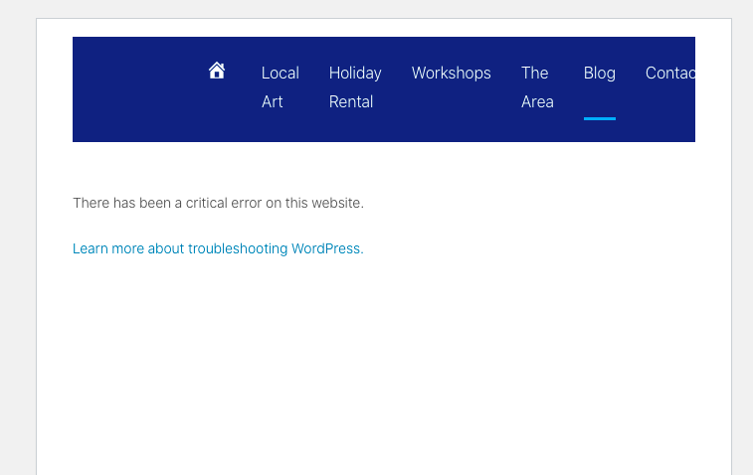Select the Blog menu item
The image size is (753, 475).
click(600, 73)
